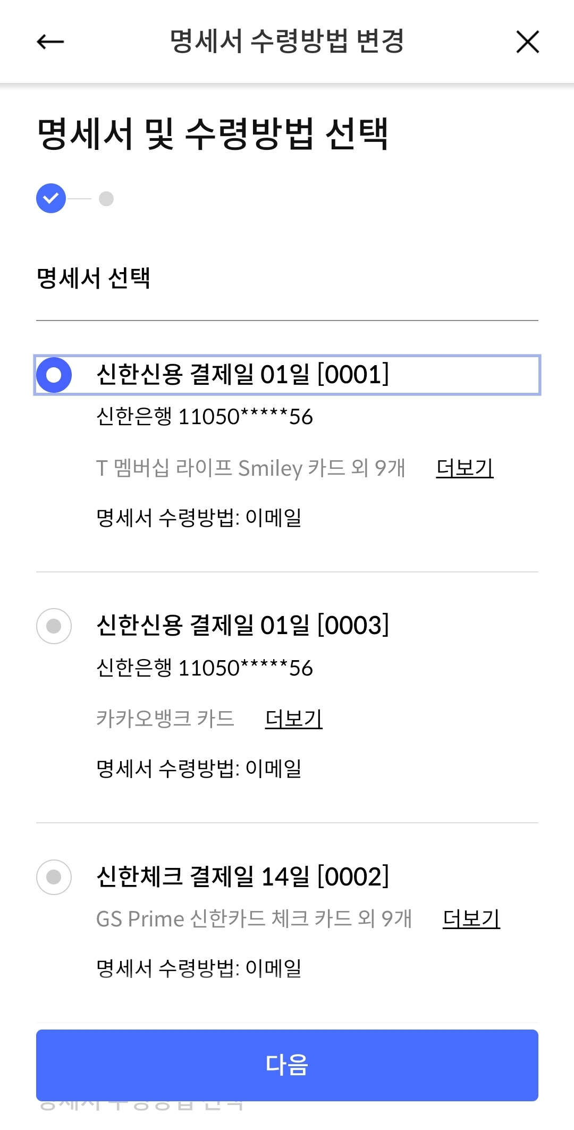Viewport: 574px width, 1130px height.
Task: Expand 더보기 beside T 멤버십 라이프 Smiley 카드
Action: 465,468
